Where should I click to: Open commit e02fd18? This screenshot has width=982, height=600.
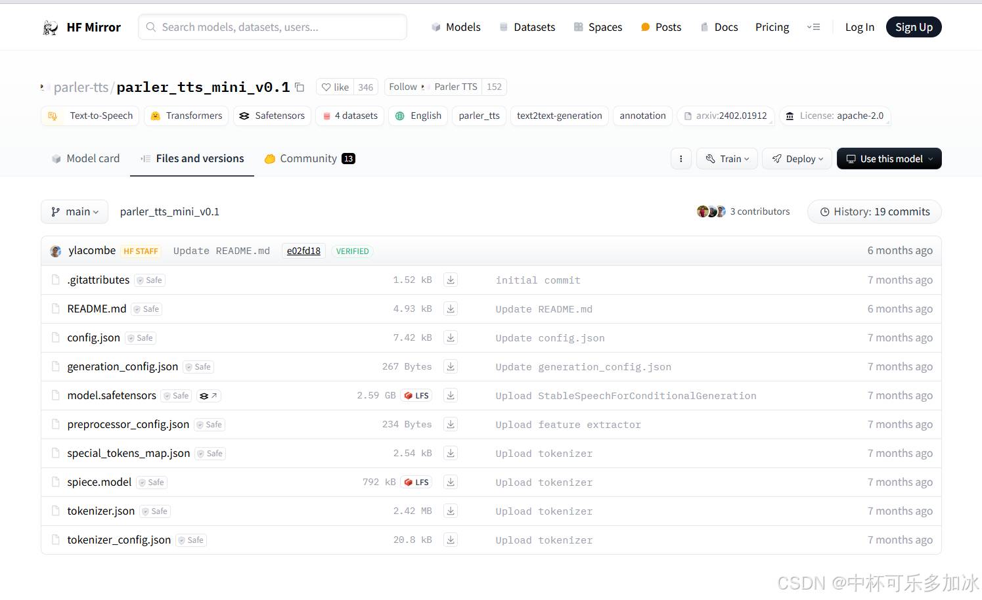pyautogui.click(x=303, y=251)
